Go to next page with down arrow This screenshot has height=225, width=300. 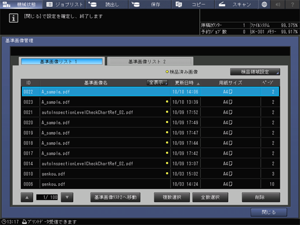pyautogui.click(x=67, y=197)
